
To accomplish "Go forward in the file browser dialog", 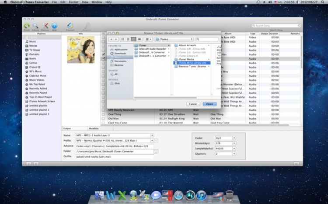I will [116, 39].
